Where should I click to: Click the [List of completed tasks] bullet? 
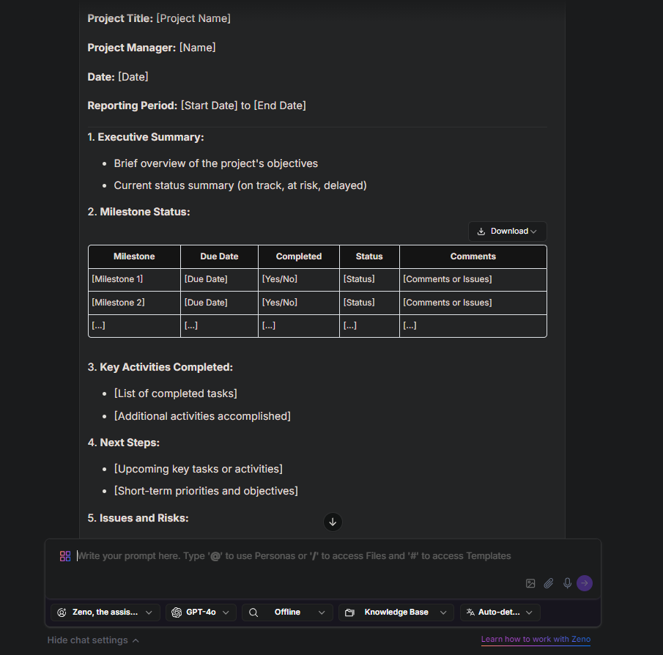[x=176, y=393]
